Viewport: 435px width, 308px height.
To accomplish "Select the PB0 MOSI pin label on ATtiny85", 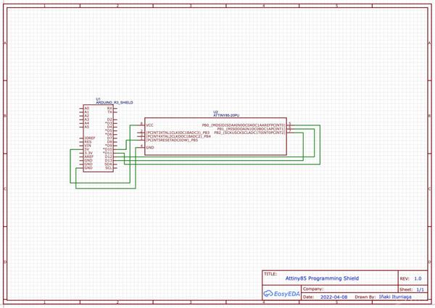I will (x=244, y=125).
